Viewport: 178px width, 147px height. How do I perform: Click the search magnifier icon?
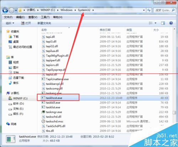[x=173, y=10]
